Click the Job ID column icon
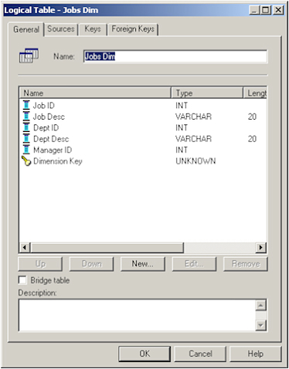289x369 pixels. pyautogui.click(x=26, y=105)
